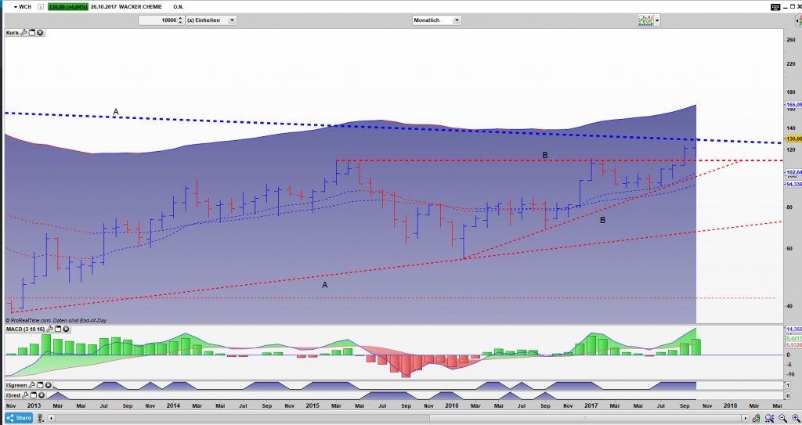Click the 94,336 price axis label
Viewport: 802px width, 425px height.
click(793, 184)
